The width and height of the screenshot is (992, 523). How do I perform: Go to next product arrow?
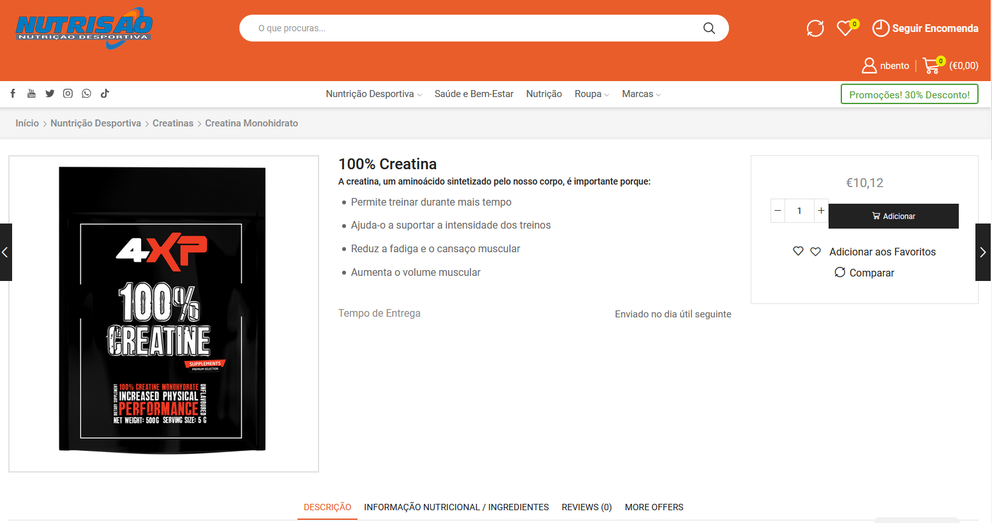point(983,252)
